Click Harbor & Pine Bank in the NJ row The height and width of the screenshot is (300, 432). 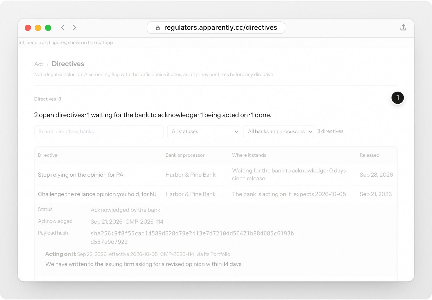191,194
